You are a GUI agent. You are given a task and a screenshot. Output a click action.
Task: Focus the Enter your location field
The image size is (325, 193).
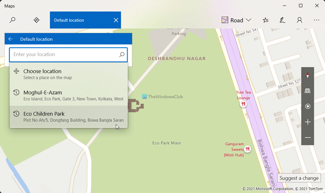[x=68, y=54]
